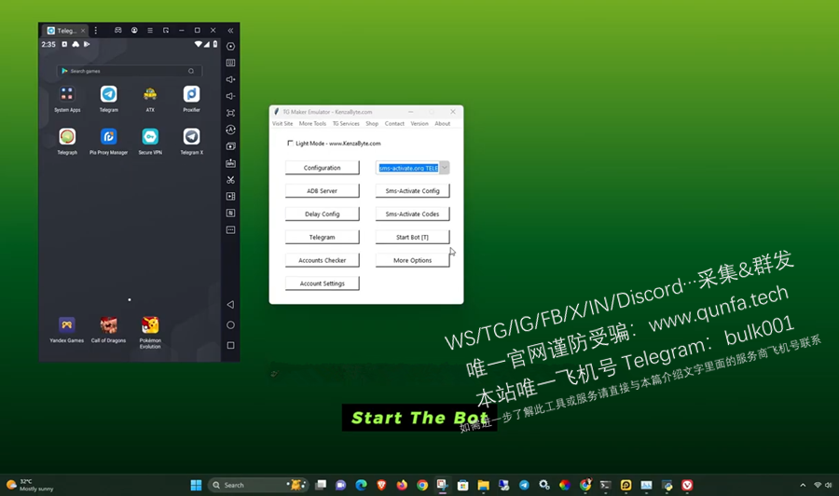The width and height of the screenshot is (839, 496).
Task: Expand the sms-activate.org service dropdown arrow
Action: pos(444,168)
